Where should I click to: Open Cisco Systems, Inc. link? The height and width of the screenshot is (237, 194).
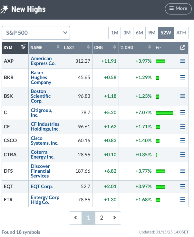tap(44, 141)
